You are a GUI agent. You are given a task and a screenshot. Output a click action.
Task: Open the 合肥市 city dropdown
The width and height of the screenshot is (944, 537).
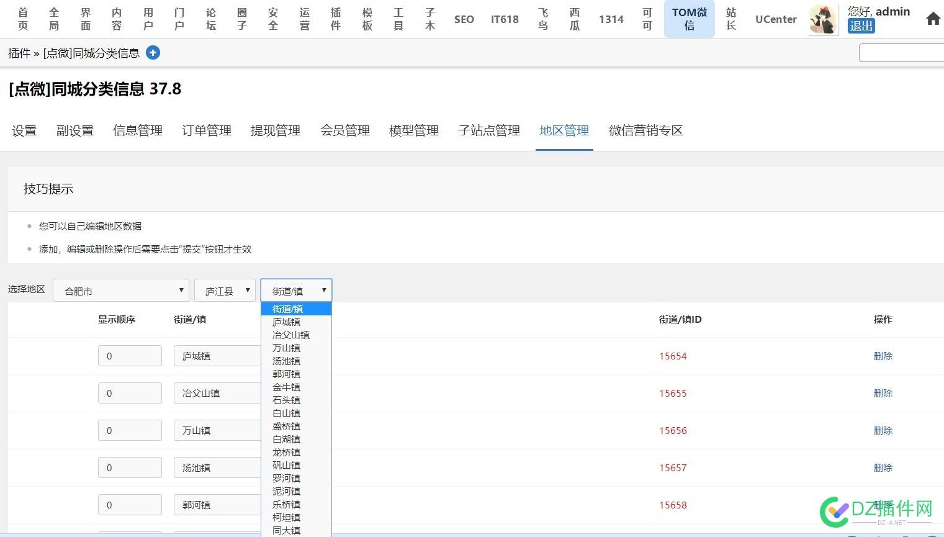point(120,290)
